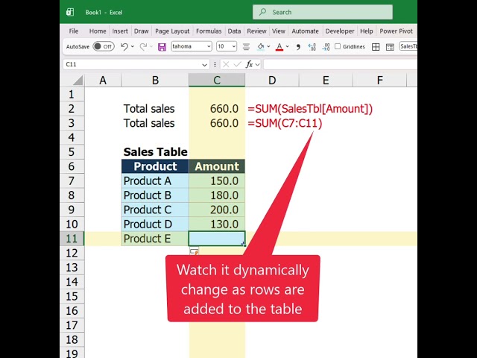This screenshot has width=477, height=358.
Task: Click the Insert Function fx icon
Action: [x=250, y=64]
